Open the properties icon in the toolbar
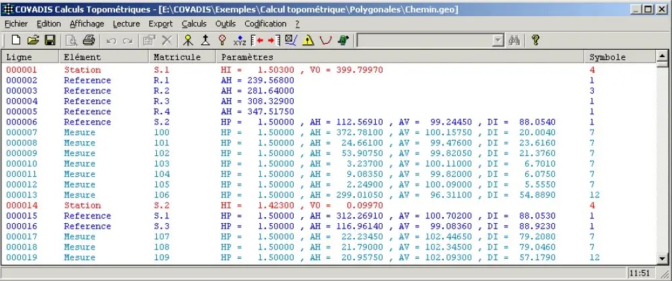This screenshot has width=672, height=281. click(149, 40)
